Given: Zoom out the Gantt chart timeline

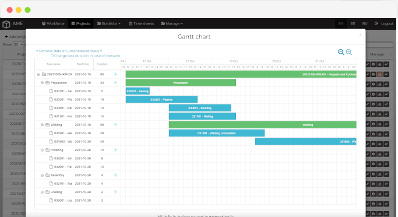Looking at the screenshot, I should tap(341, 52).
